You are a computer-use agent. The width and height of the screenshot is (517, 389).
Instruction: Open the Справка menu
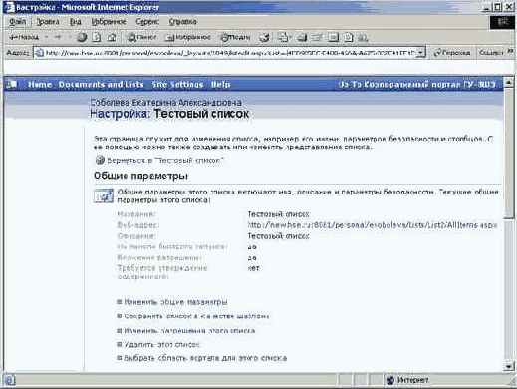point(183,22)
